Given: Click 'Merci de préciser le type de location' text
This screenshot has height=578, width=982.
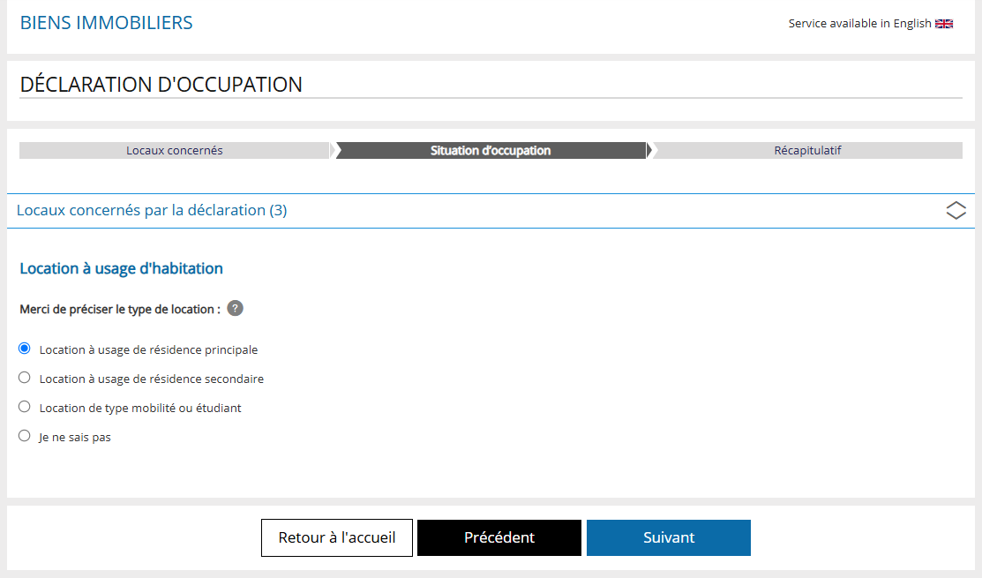Looking at the screenshot, I should tap(120, 310).
